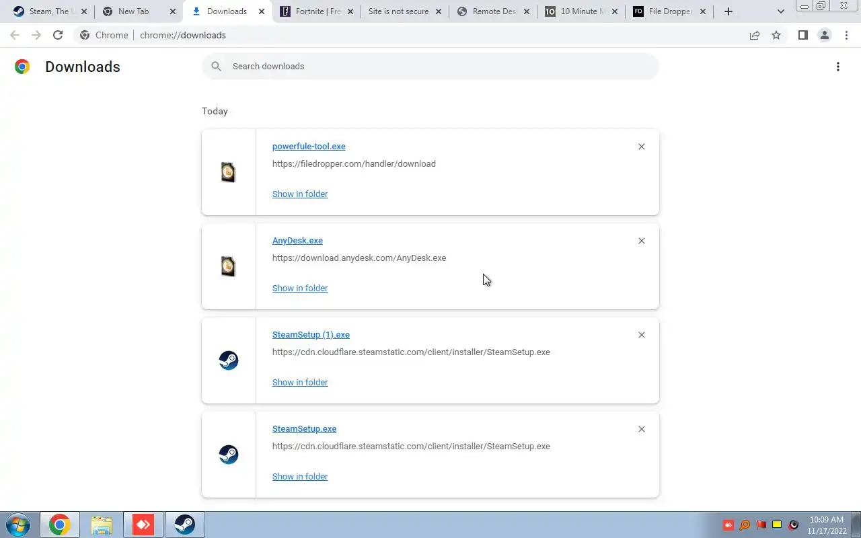Switch to the Remote Desktop tab

pyautogui.click(x=494, y=11)
